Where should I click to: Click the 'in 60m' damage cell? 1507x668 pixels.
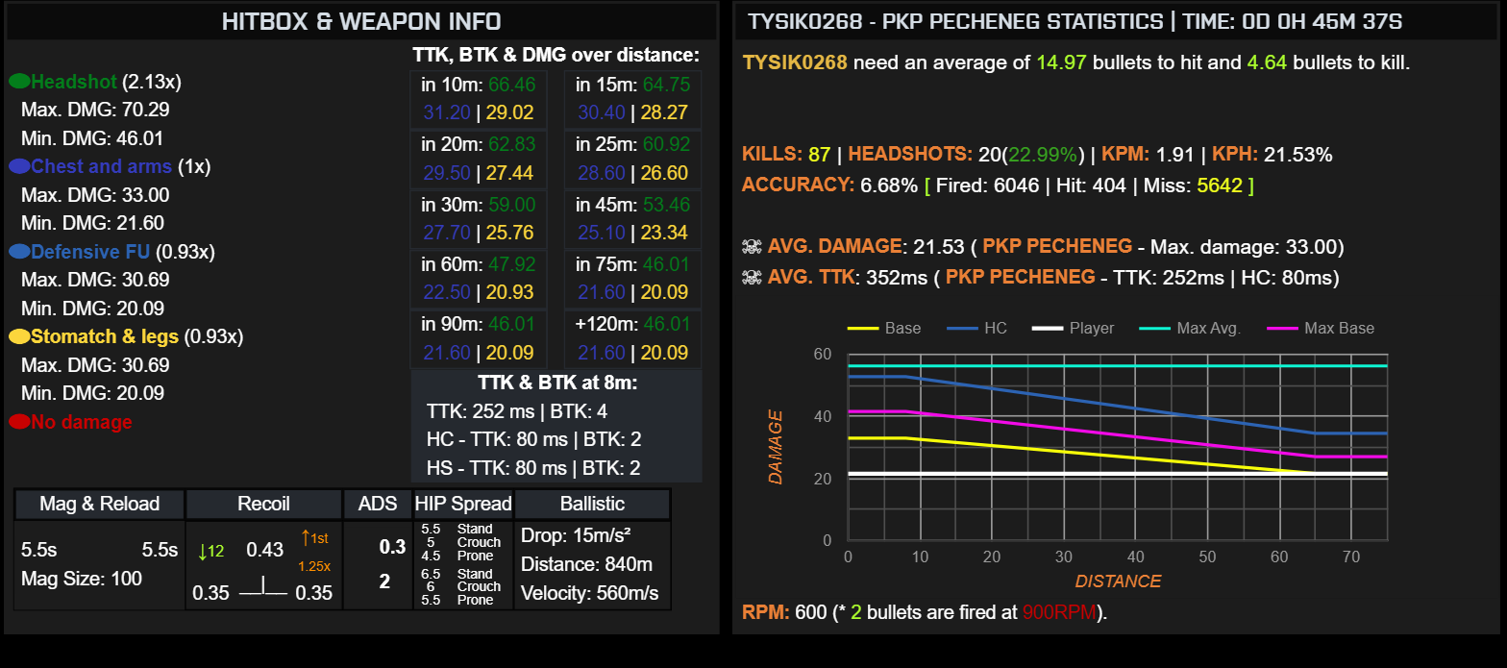479,279
